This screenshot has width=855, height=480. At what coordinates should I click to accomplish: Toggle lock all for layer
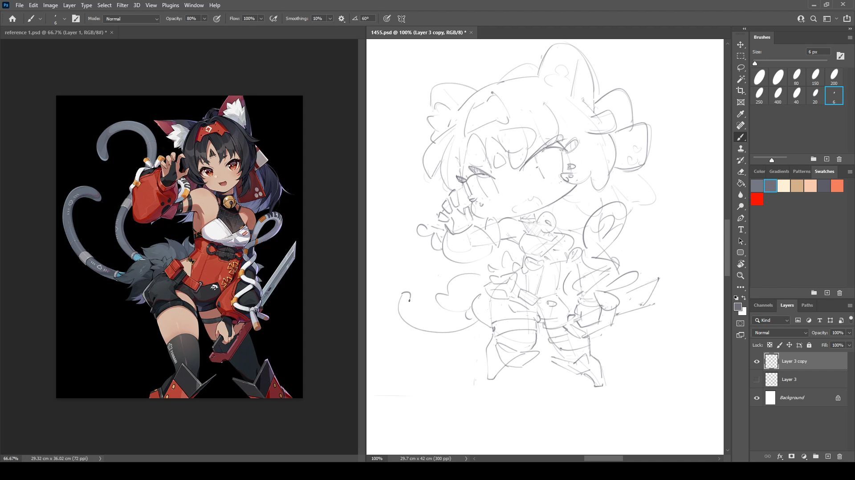[809, 345]
